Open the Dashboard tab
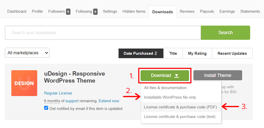 click(x=17, y=11)
